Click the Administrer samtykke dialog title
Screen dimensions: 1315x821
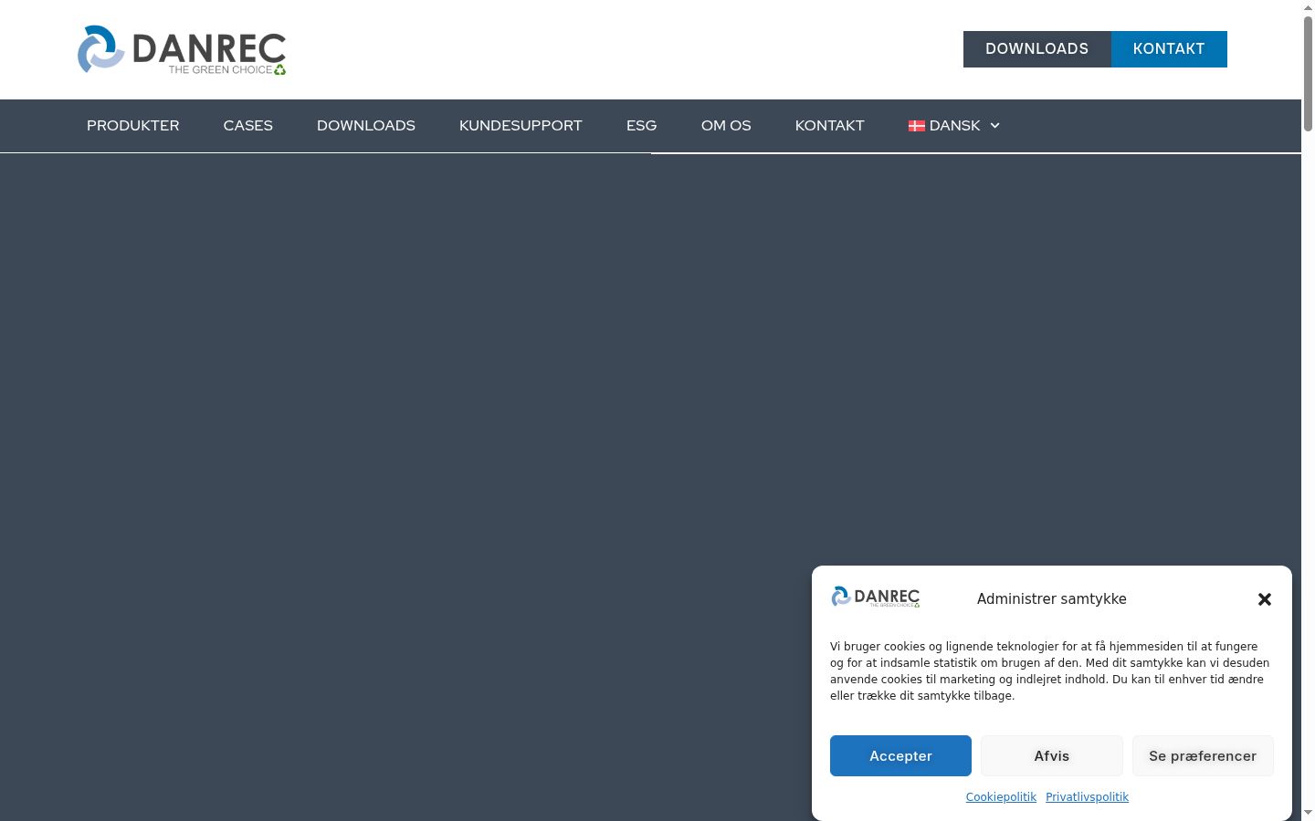(x=1052, y=599)
